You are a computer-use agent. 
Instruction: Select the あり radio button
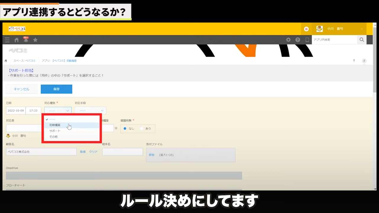coord(142,129)
